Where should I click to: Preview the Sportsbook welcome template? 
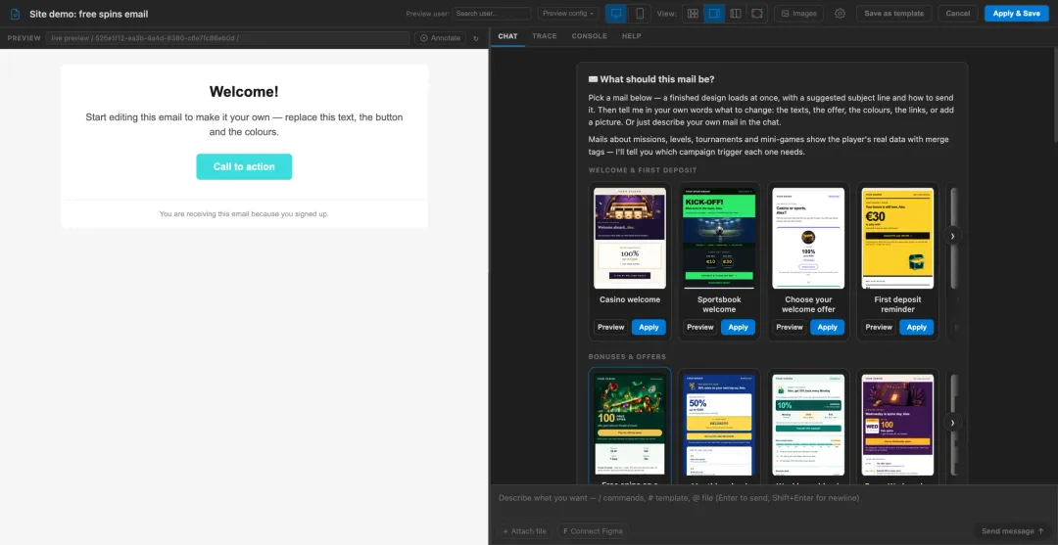[x=699, y=327]
